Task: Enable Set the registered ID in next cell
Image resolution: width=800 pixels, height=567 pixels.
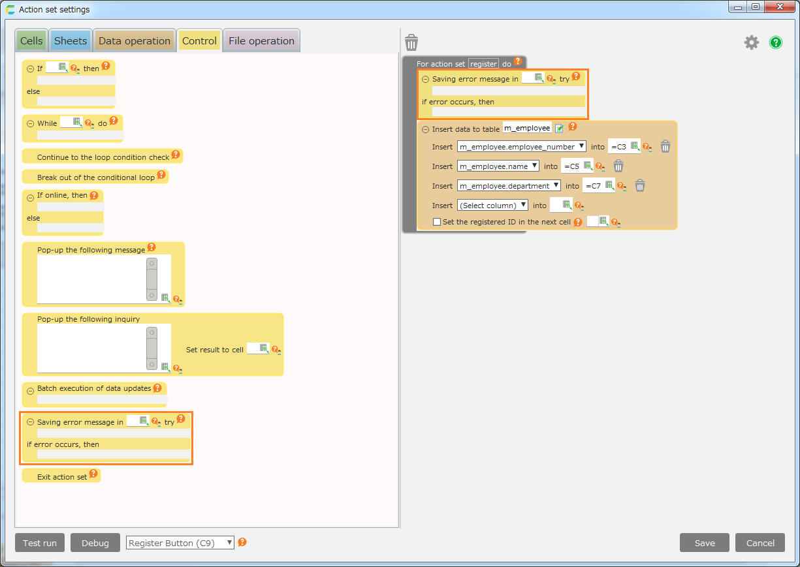Action: tap(438, 222)
